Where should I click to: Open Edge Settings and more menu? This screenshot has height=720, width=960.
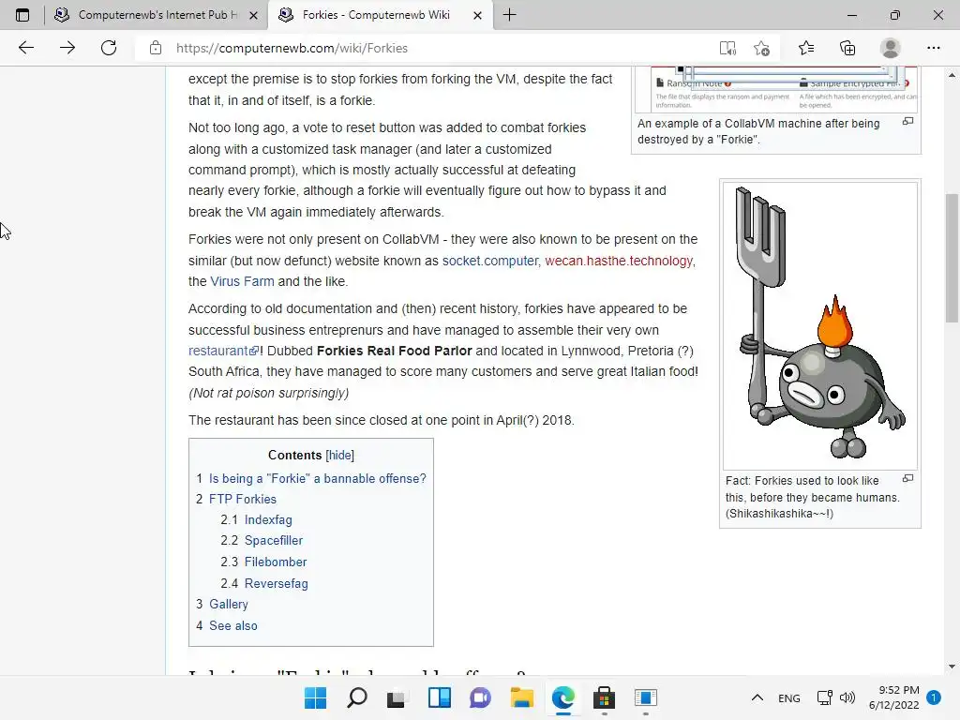tap(934, 48)
